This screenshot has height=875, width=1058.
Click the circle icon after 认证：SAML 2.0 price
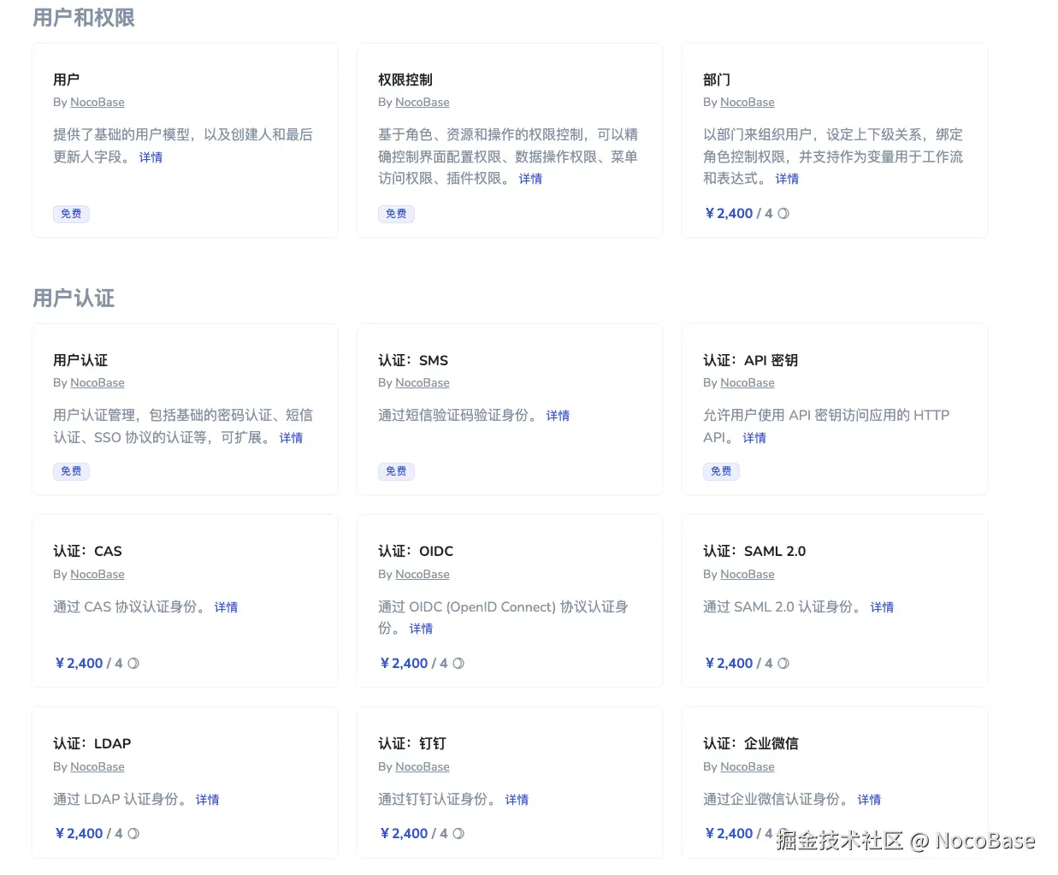(783, 663)
